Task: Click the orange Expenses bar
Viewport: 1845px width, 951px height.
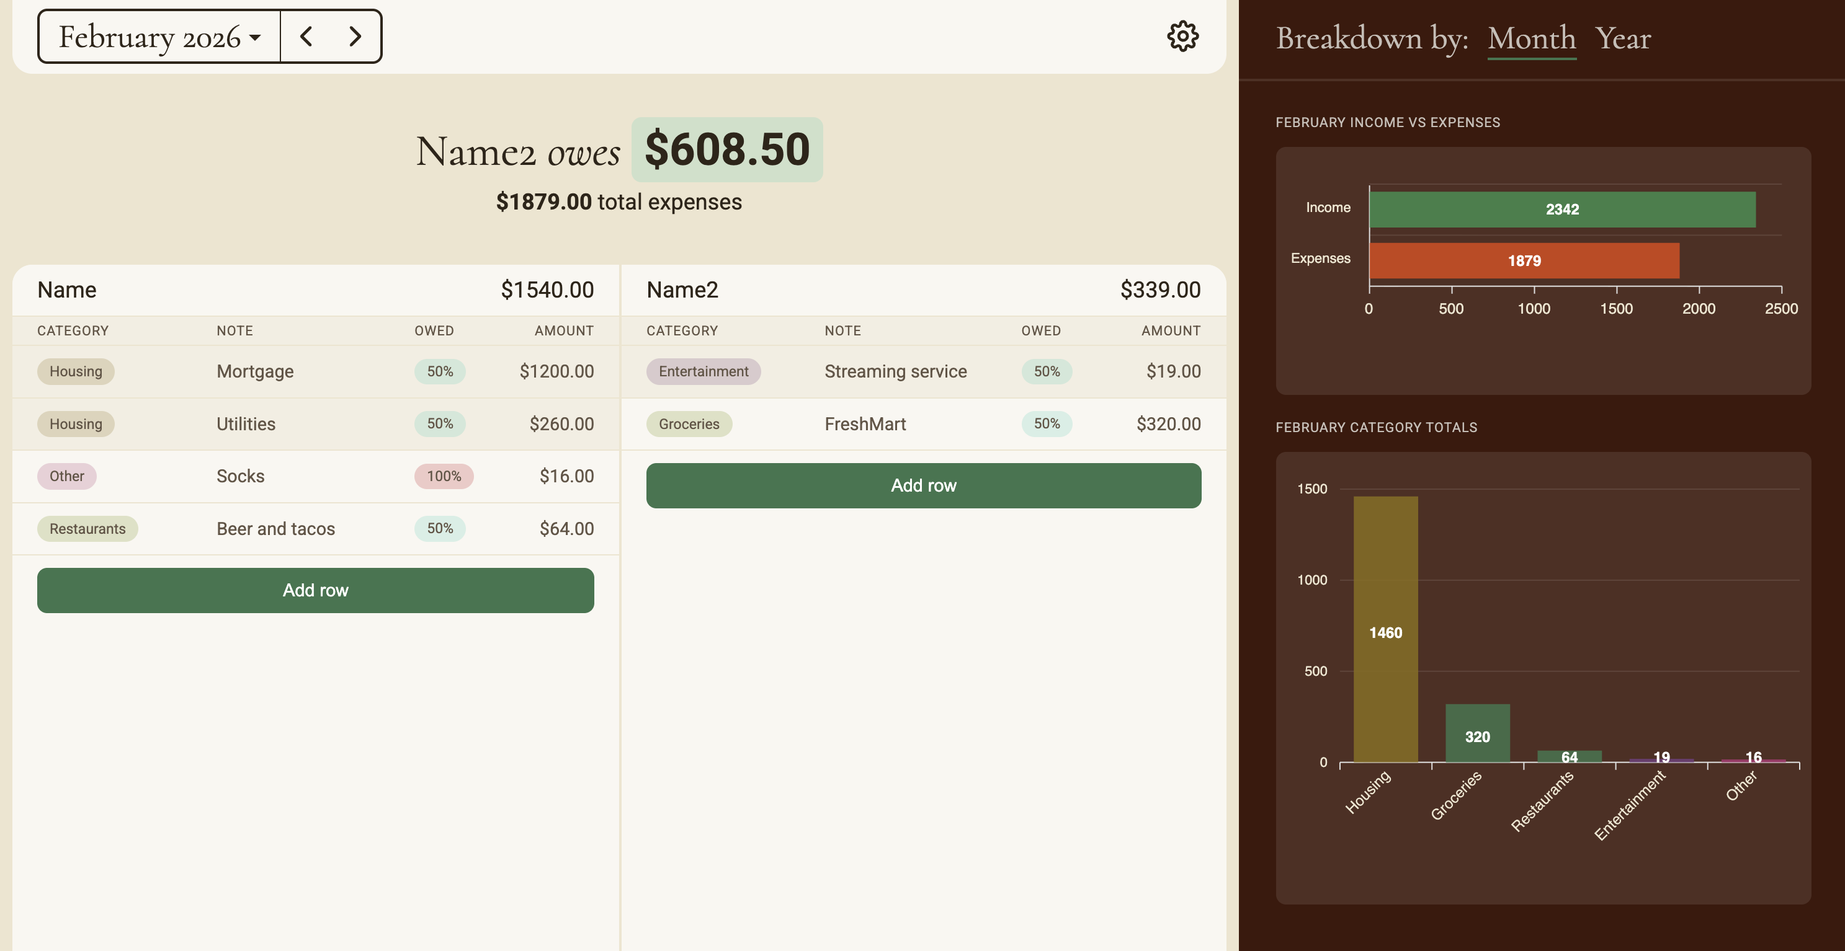Action: (1524, 260)
